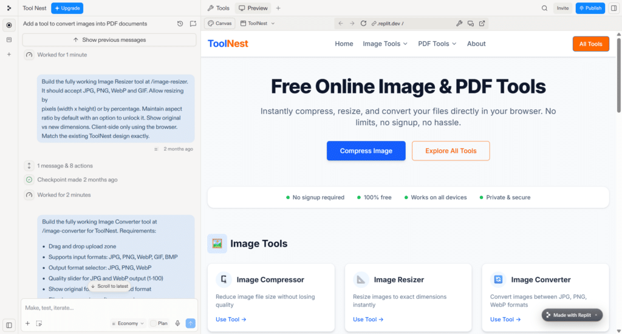Click the Canvas button
622x334 pixels.
pyautogui.click(x=220, y=24)
